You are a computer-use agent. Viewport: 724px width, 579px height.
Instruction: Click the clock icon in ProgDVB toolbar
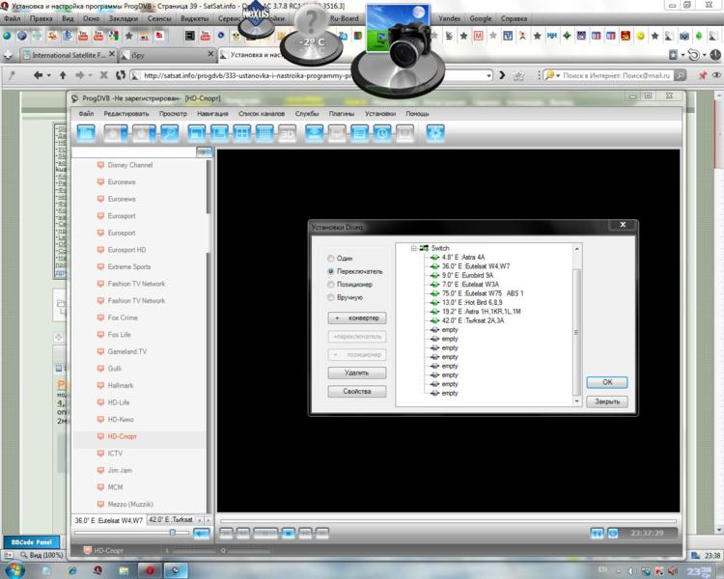382,134
